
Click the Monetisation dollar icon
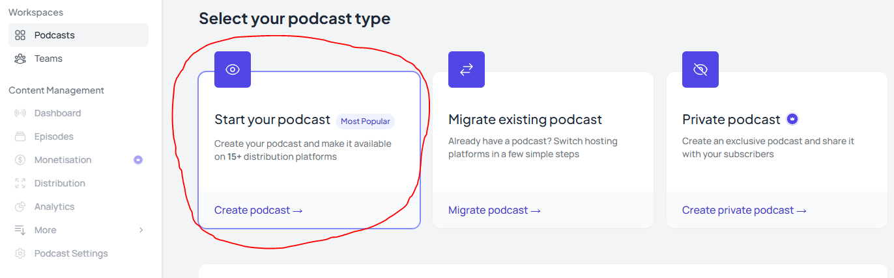coord(20,160)
